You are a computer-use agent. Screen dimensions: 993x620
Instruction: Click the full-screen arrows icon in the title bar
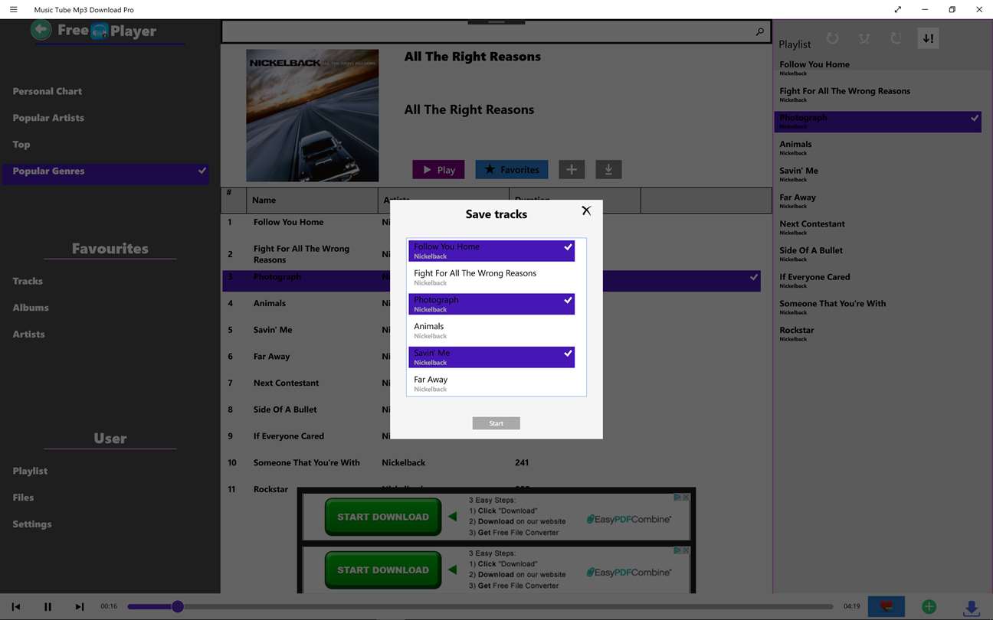tap(898, 10)
